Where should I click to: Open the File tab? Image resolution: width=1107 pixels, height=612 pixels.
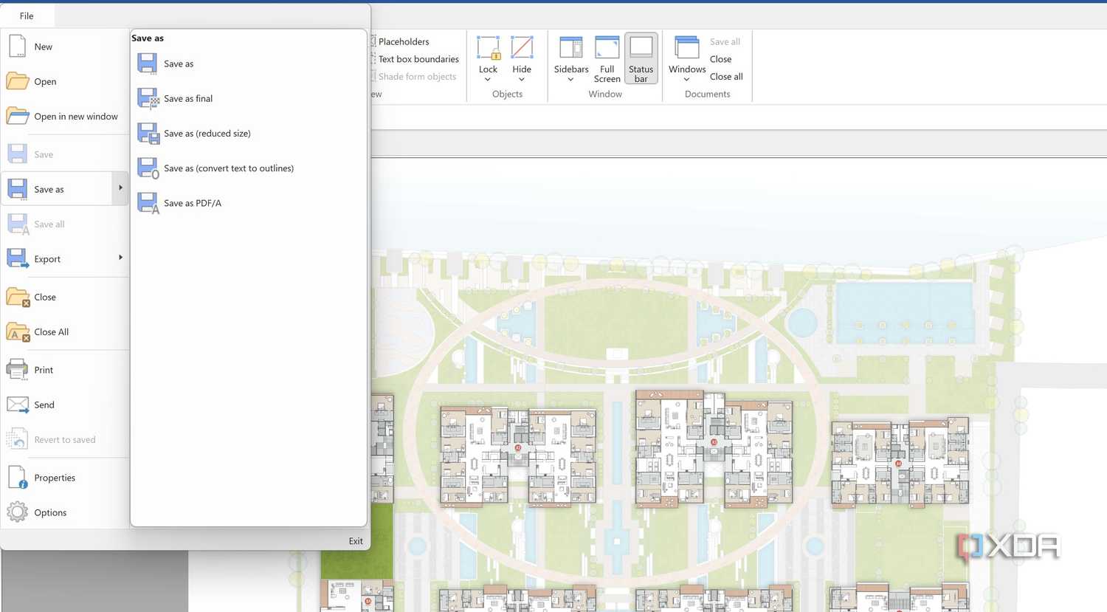coord(27,16)
